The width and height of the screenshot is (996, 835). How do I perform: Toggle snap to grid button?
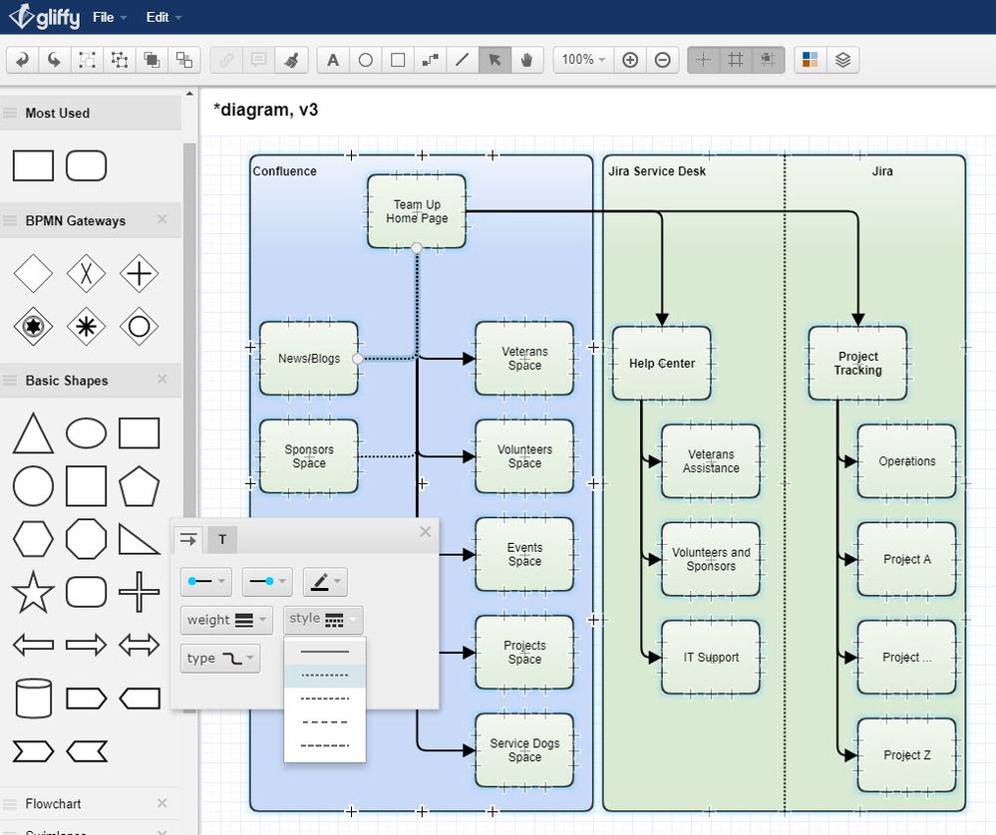[x=768, y=60]
